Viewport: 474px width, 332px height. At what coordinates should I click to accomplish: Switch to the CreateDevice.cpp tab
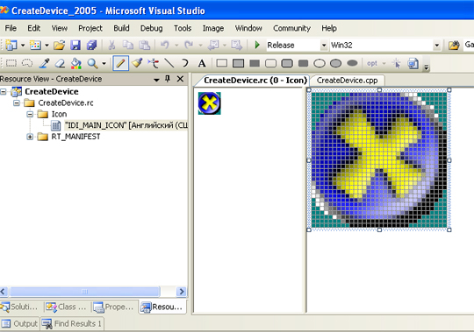[x=347, y=81]
